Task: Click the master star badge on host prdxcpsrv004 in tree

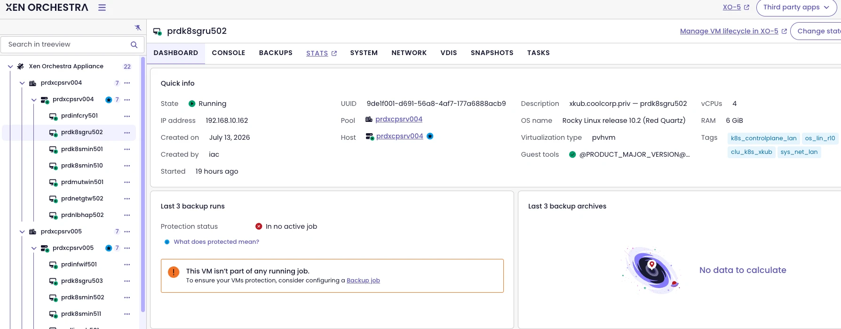Action: coord(109,100)
